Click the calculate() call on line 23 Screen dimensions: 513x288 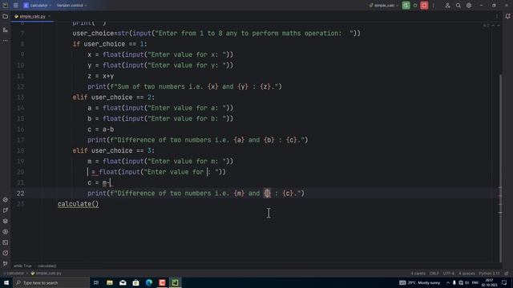78,204
